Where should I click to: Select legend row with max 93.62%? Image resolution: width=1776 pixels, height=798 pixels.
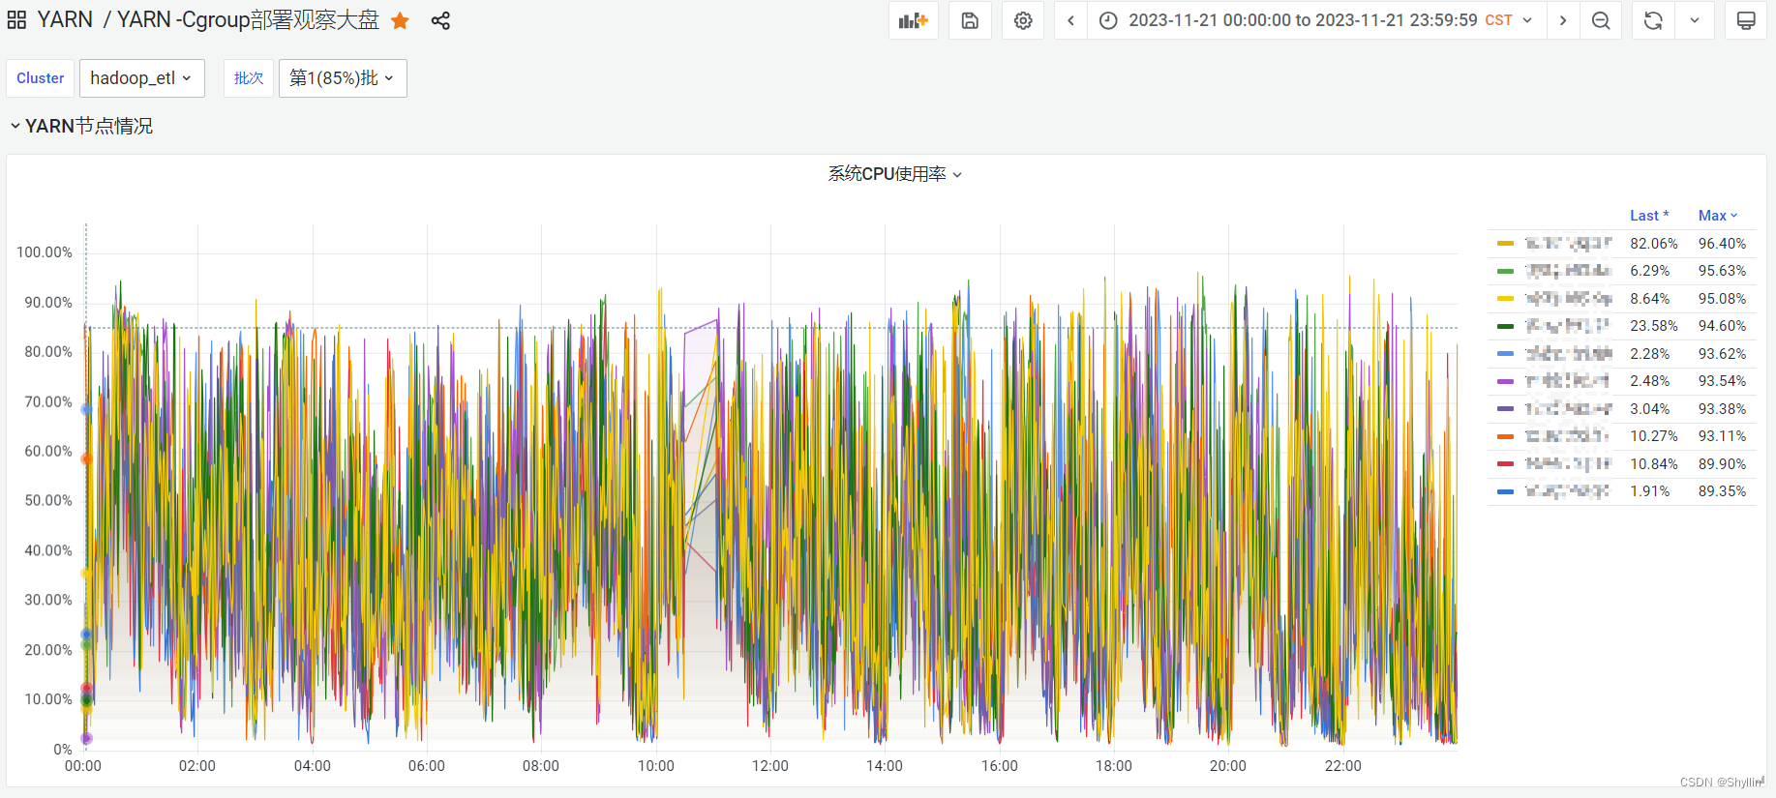[1622, 354]
